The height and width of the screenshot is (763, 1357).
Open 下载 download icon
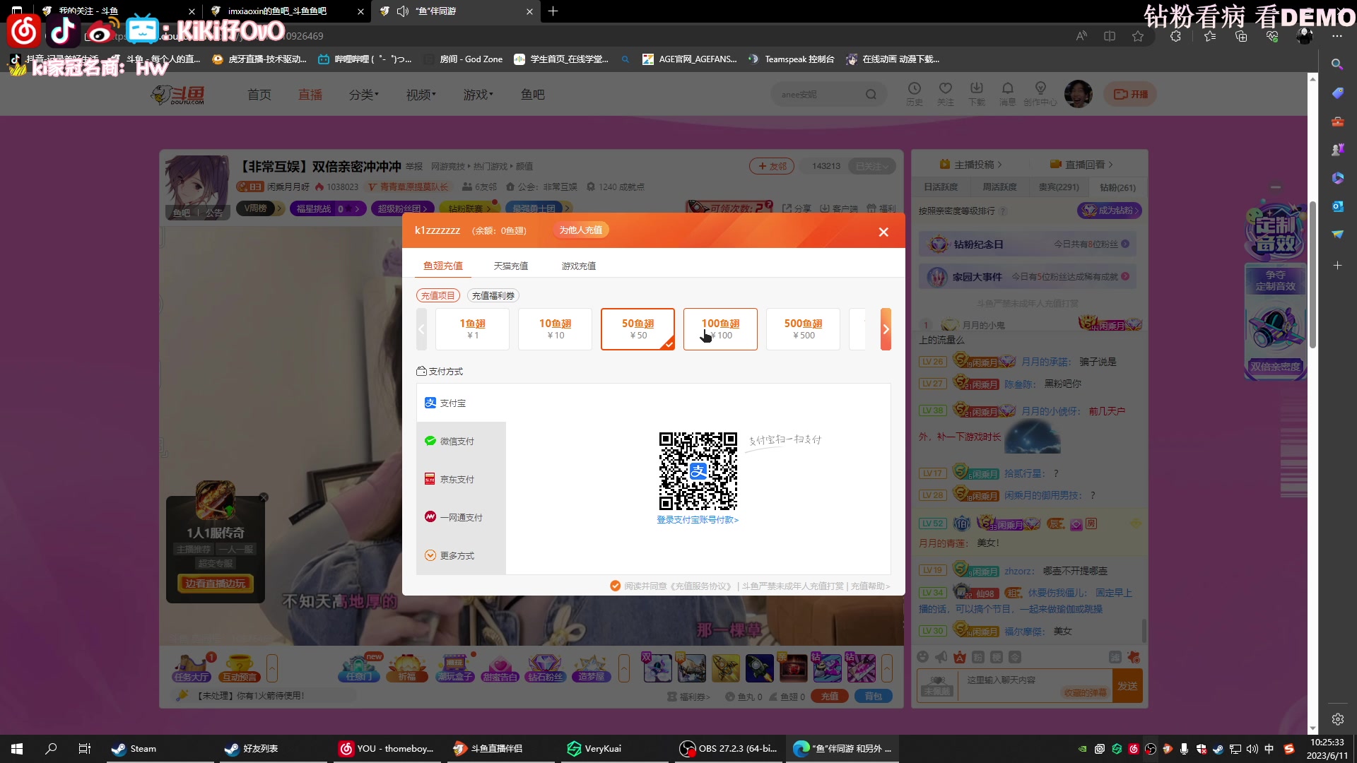[977, 93]
